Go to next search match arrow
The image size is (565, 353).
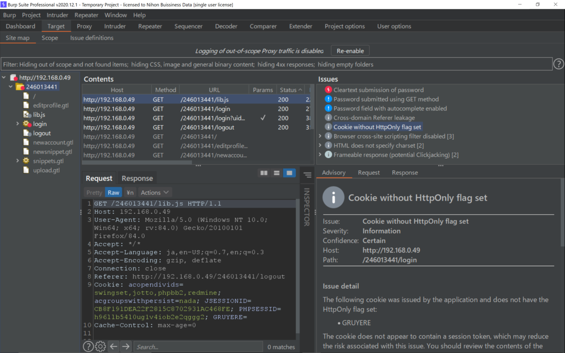pos(126,346)
